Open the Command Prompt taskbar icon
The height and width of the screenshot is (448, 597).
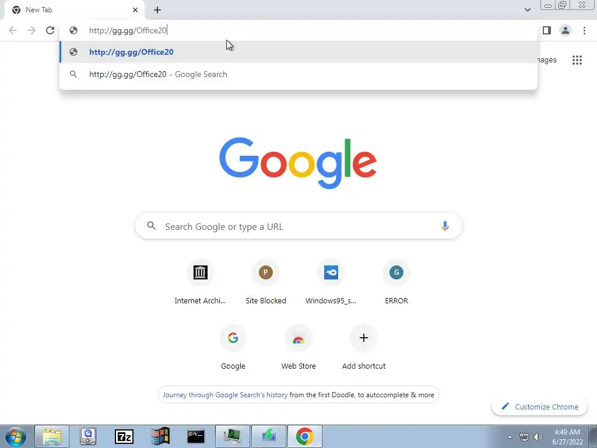pos(196,436)
